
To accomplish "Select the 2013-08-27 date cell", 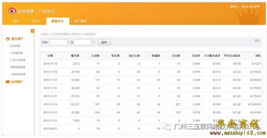I will tap(50, 129).
